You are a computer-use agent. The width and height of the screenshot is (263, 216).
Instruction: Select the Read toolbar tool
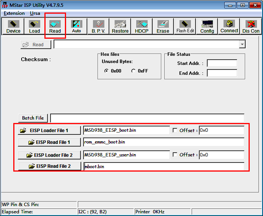pyautogui.click(x=55, y=27)
